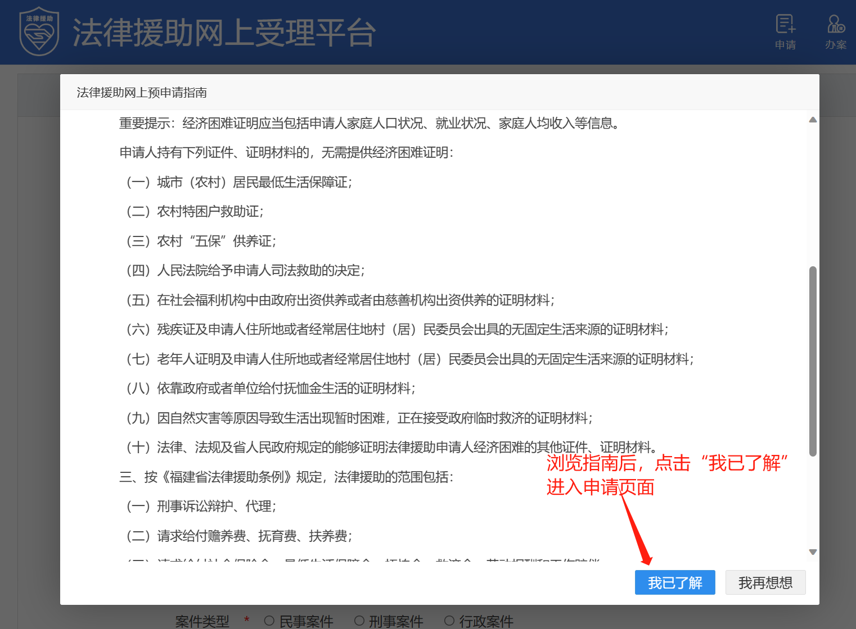Choose the 刑事案件 case type option
The width and height of the screenshot is (856, 629).
pyautogui.click(x=359, y=621)
